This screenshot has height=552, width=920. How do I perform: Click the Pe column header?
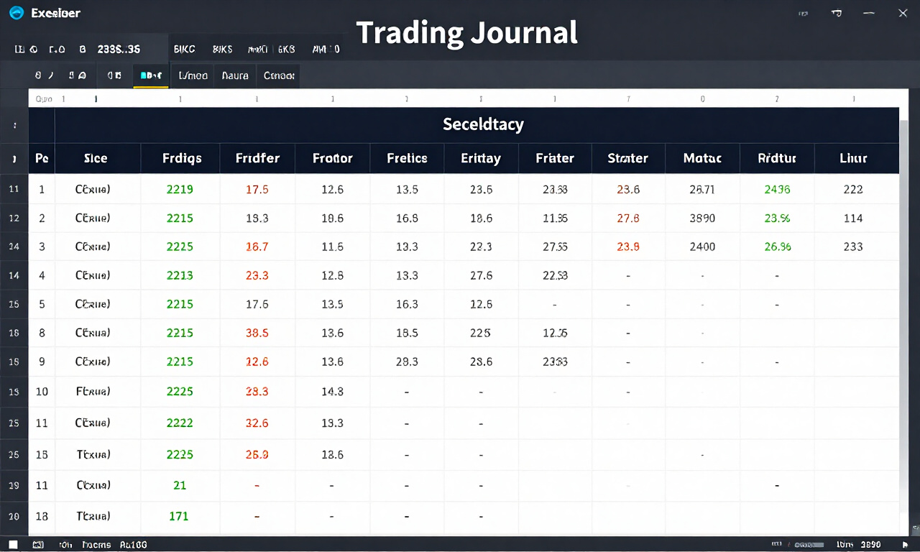coord(42,159)
